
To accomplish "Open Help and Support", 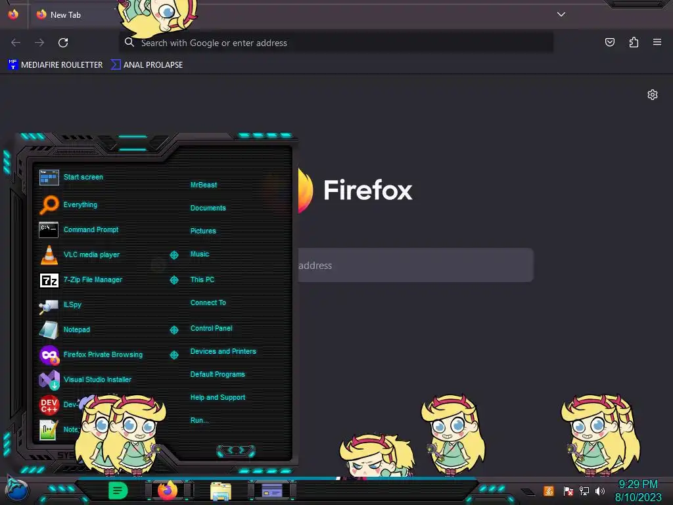I will click(218, 398).
